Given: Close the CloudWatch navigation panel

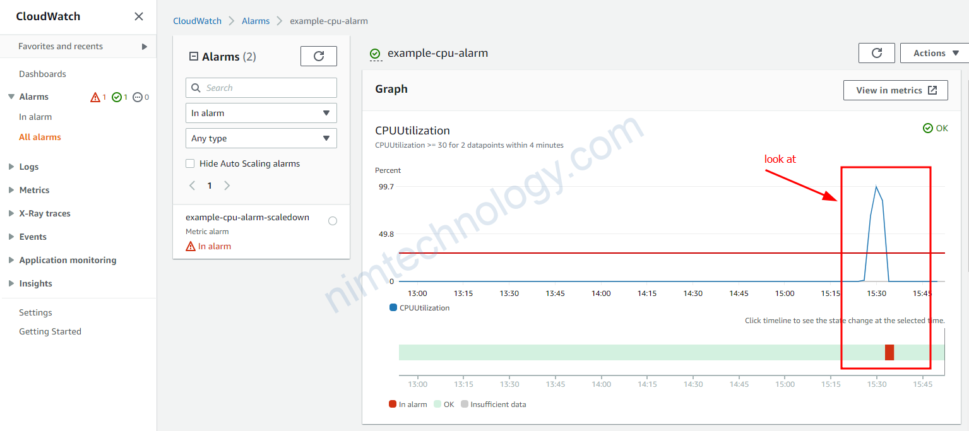Looking at the screenshot, I should click(x=139, y=16).
